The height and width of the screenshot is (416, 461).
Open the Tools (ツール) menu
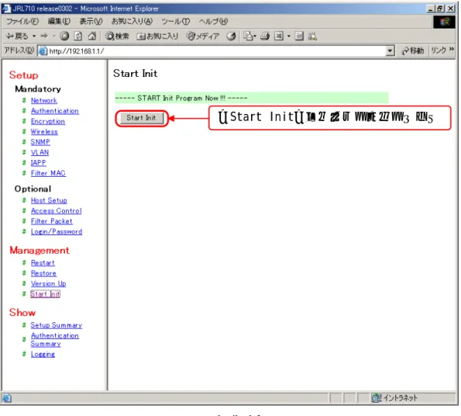point(176,22)
